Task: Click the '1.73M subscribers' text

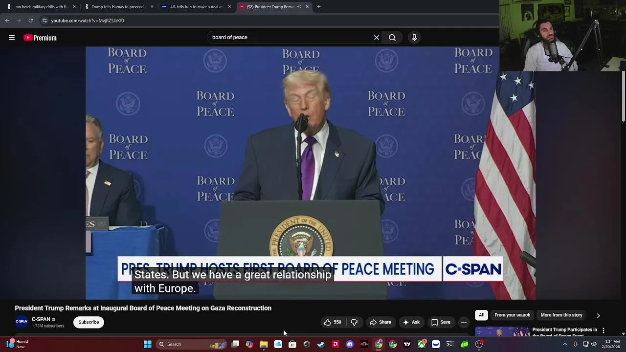Action: click(48, 326)
